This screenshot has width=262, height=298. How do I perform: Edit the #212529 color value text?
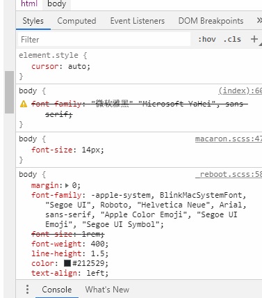[88, 263]
